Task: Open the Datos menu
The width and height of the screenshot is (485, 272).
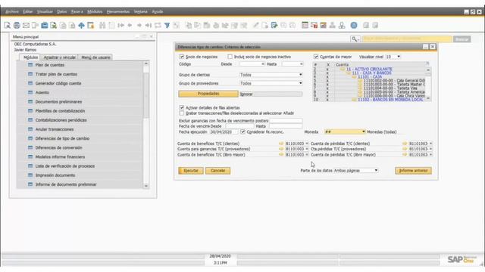Action: pos(62,12)
